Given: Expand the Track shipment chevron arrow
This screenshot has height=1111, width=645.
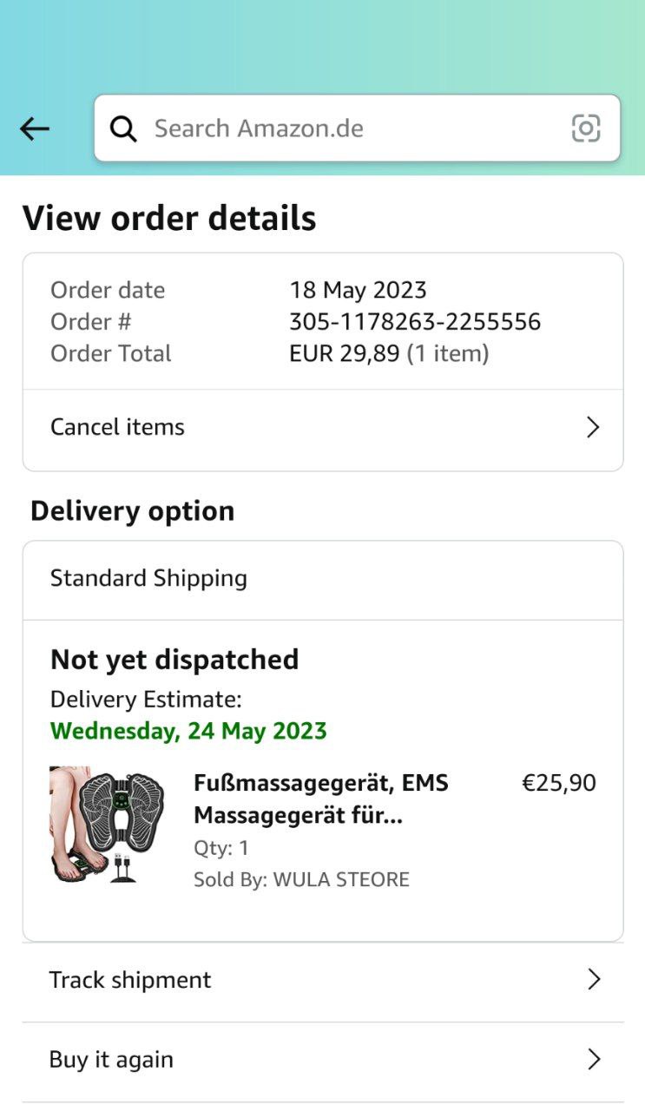Looking at the screenshot, I should tap(594, 980).
